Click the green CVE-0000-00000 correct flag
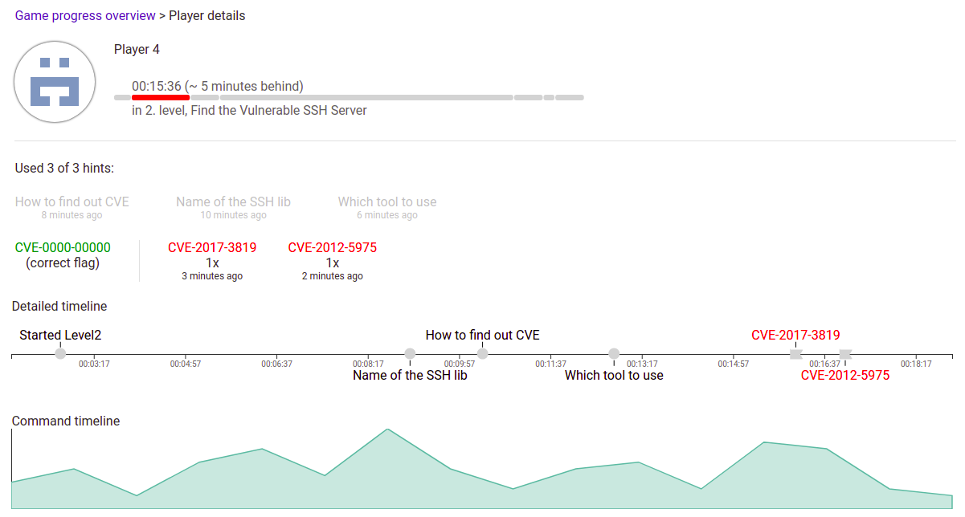Viewport: 965px width, 517px height. (63, 247)
